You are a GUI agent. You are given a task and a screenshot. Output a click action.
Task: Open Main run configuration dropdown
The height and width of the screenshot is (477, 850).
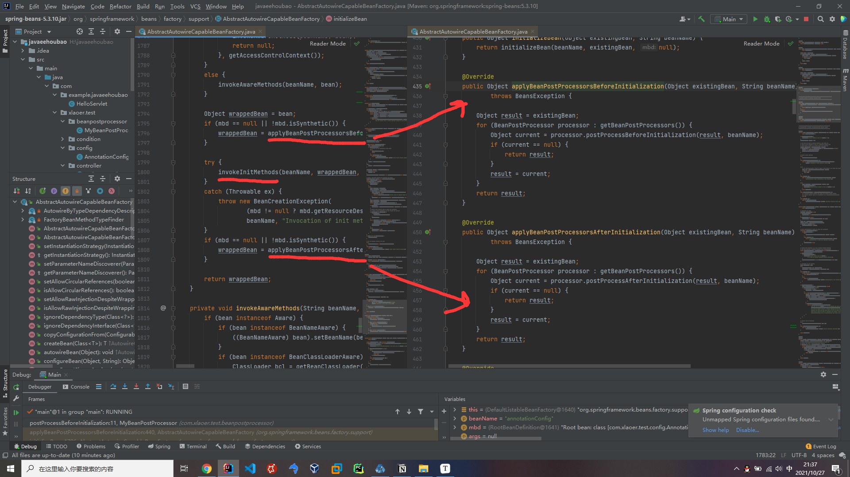pos(729,19)
